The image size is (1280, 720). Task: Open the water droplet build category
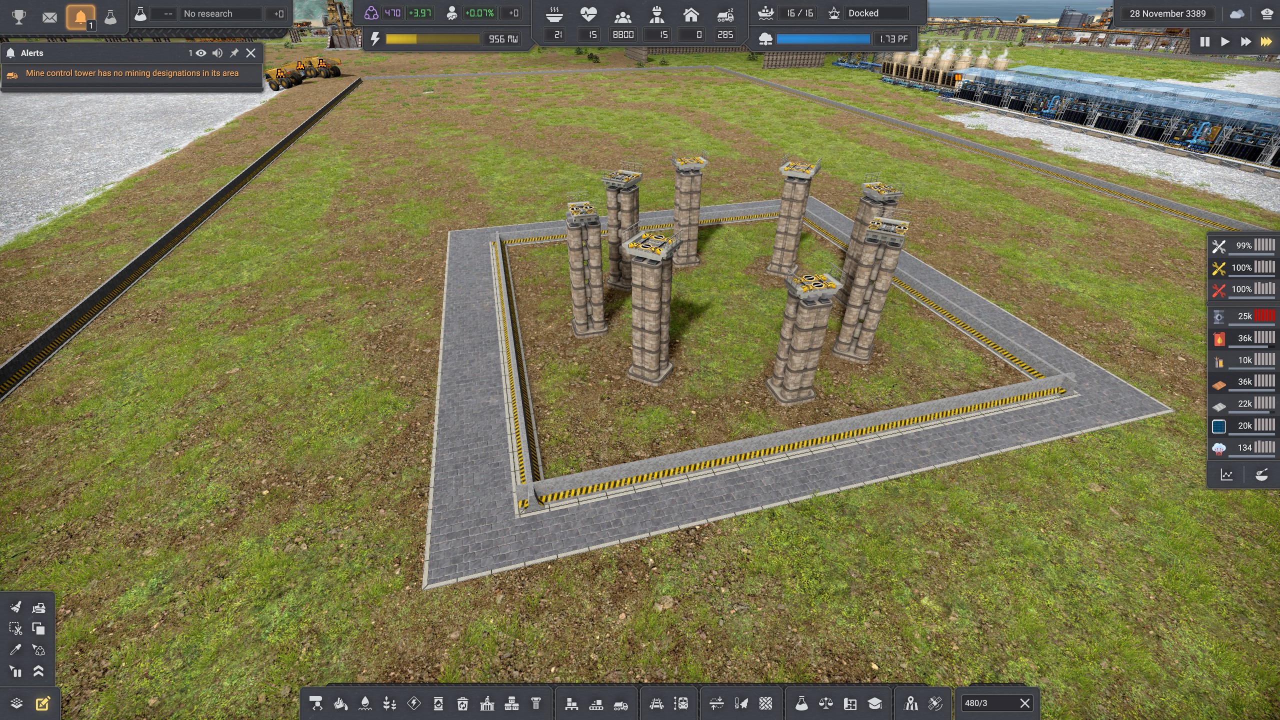tap(365, 704)
